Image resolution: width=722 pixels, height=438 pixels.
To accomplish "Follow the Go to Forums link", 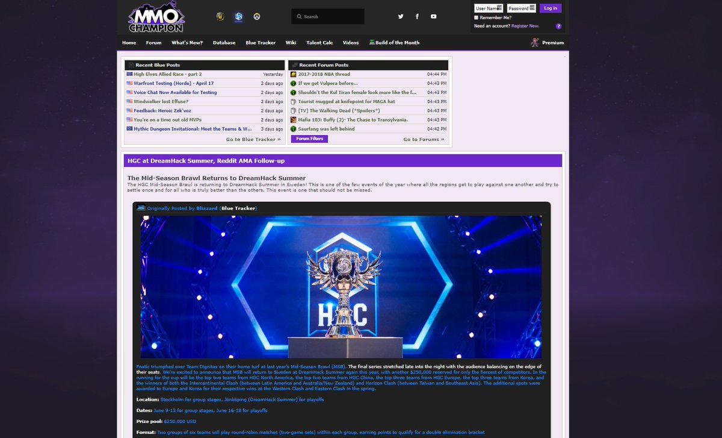I will [424, 139].
